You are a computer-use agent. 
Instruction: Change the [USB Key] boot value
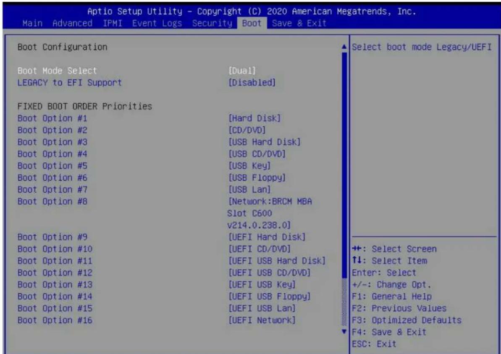249,166
